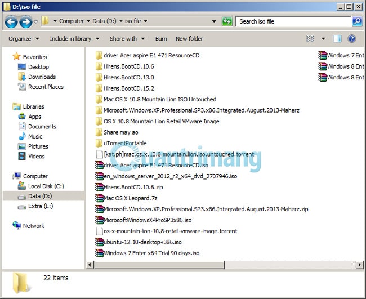Click the Computer breadcrumb in address bar
The image size is (366, 299).
tap(71, 21)
